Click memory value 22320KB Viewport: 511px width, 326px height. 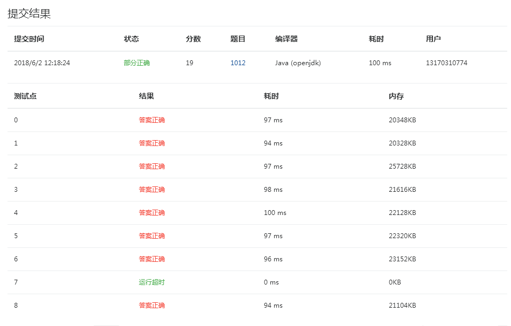[402, 235]
